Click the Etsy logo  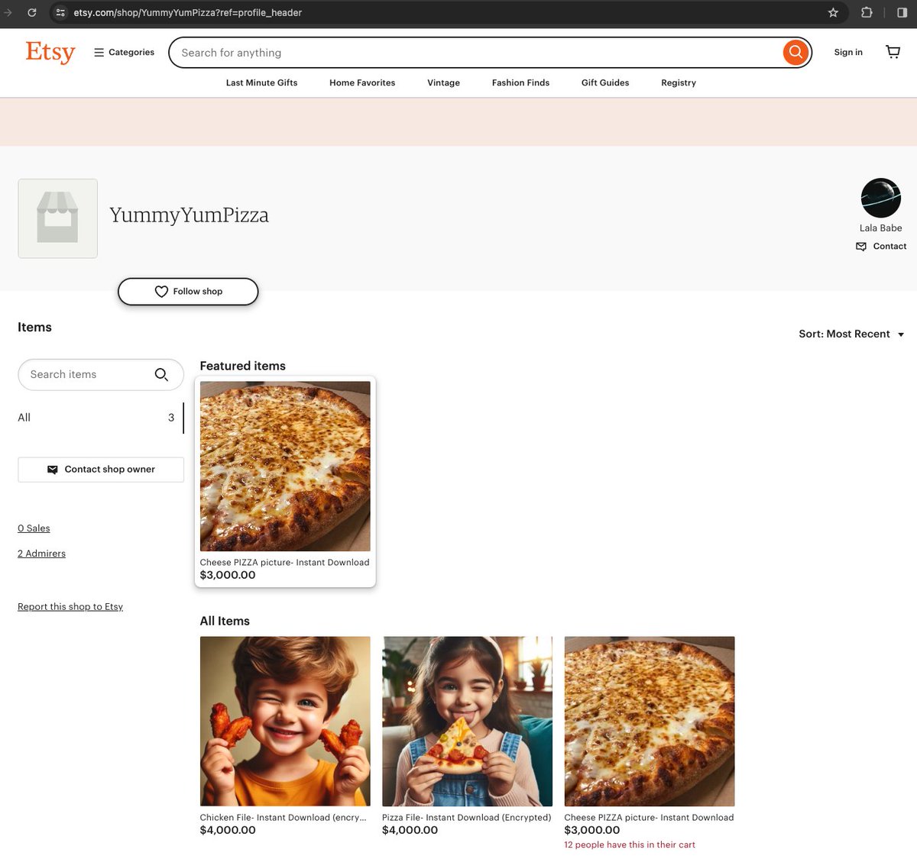pyautogui.click(x=50, y=52)
